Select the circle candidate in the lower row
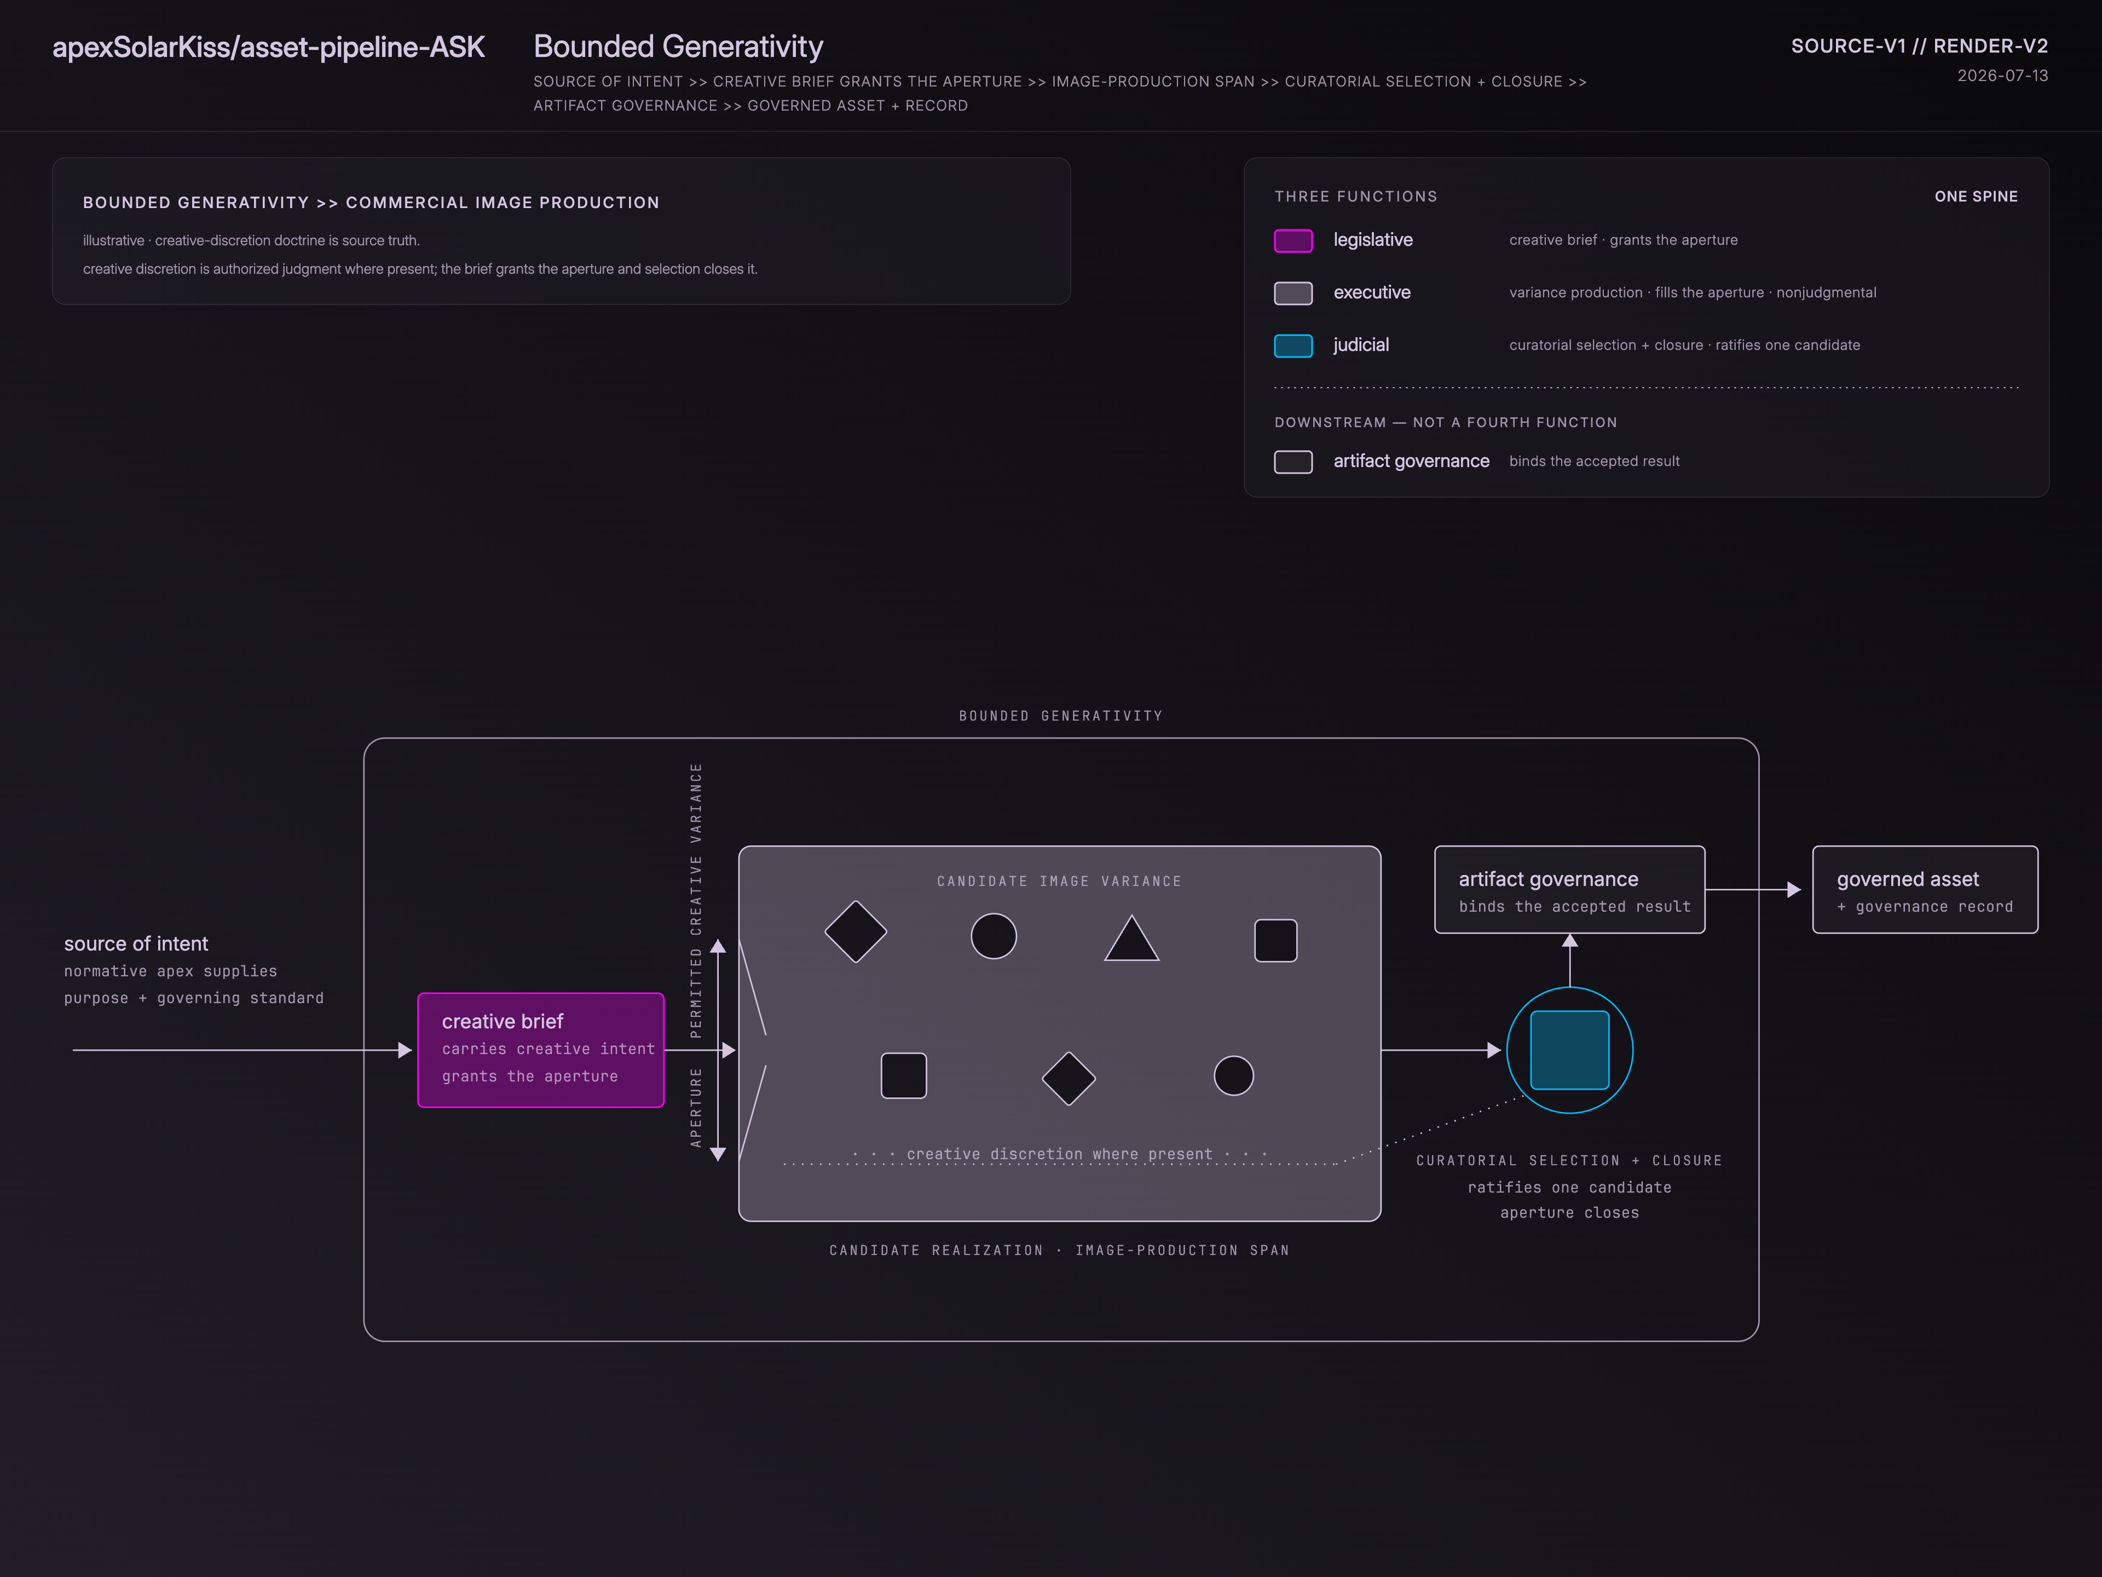The width and height of the screenshot is (2102, 1577). click(1233, 1075)
